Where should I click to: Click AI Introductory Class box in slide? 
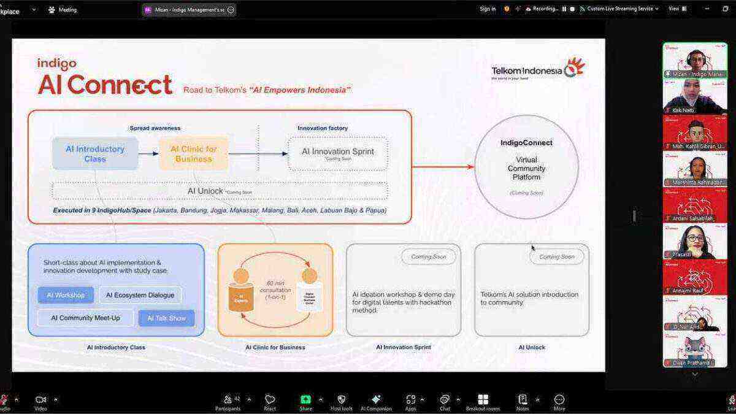[x=95, y=153]
